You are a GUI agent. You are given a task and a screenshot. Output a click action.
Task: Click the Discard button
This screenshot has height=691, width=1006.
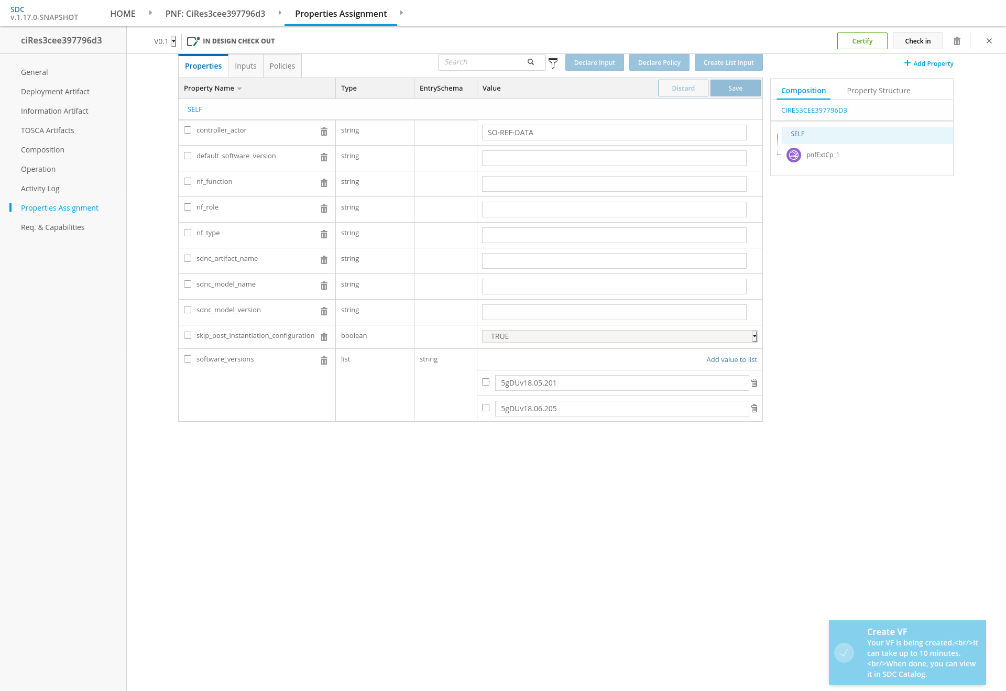683,88
